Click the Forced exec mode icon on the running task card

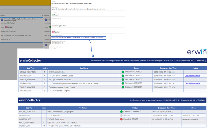[8, 23]
